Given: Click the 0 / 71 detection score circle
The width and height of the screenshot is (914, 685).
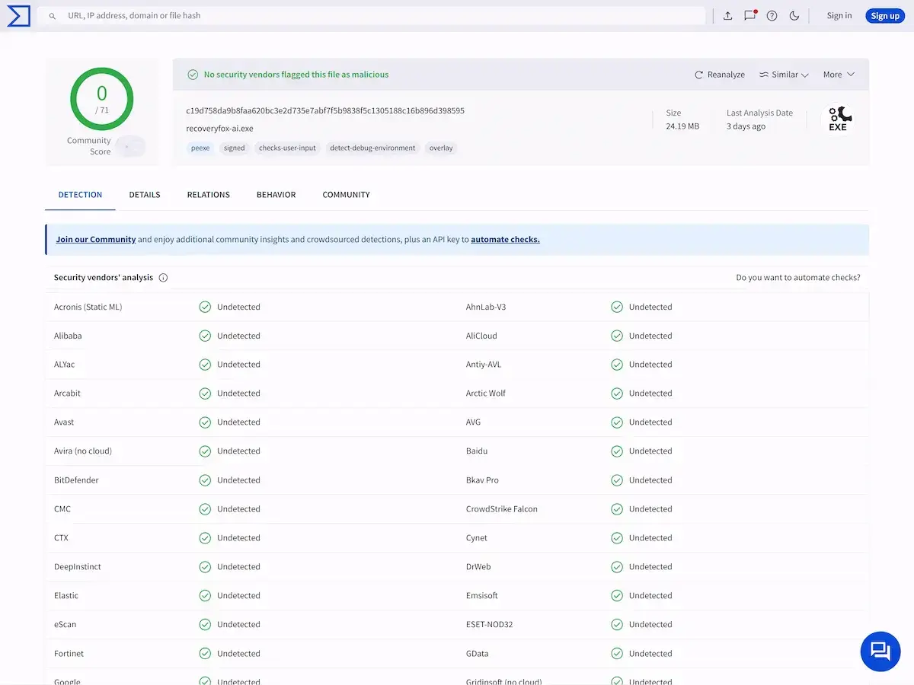Looking at the screenshot, I should pos(102,98).
